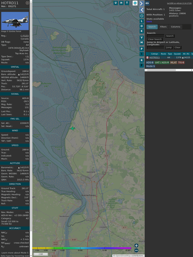Open the Columns tab
The image size is (193, 257).
175,27
